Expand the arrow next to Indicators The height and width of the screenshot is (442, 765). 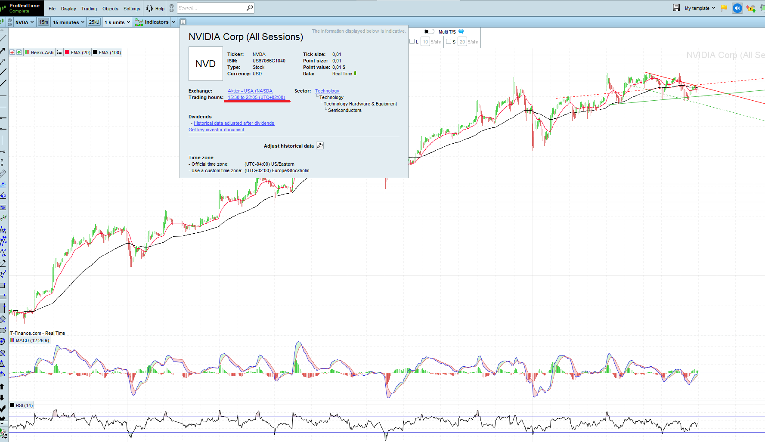click(174, 22)
